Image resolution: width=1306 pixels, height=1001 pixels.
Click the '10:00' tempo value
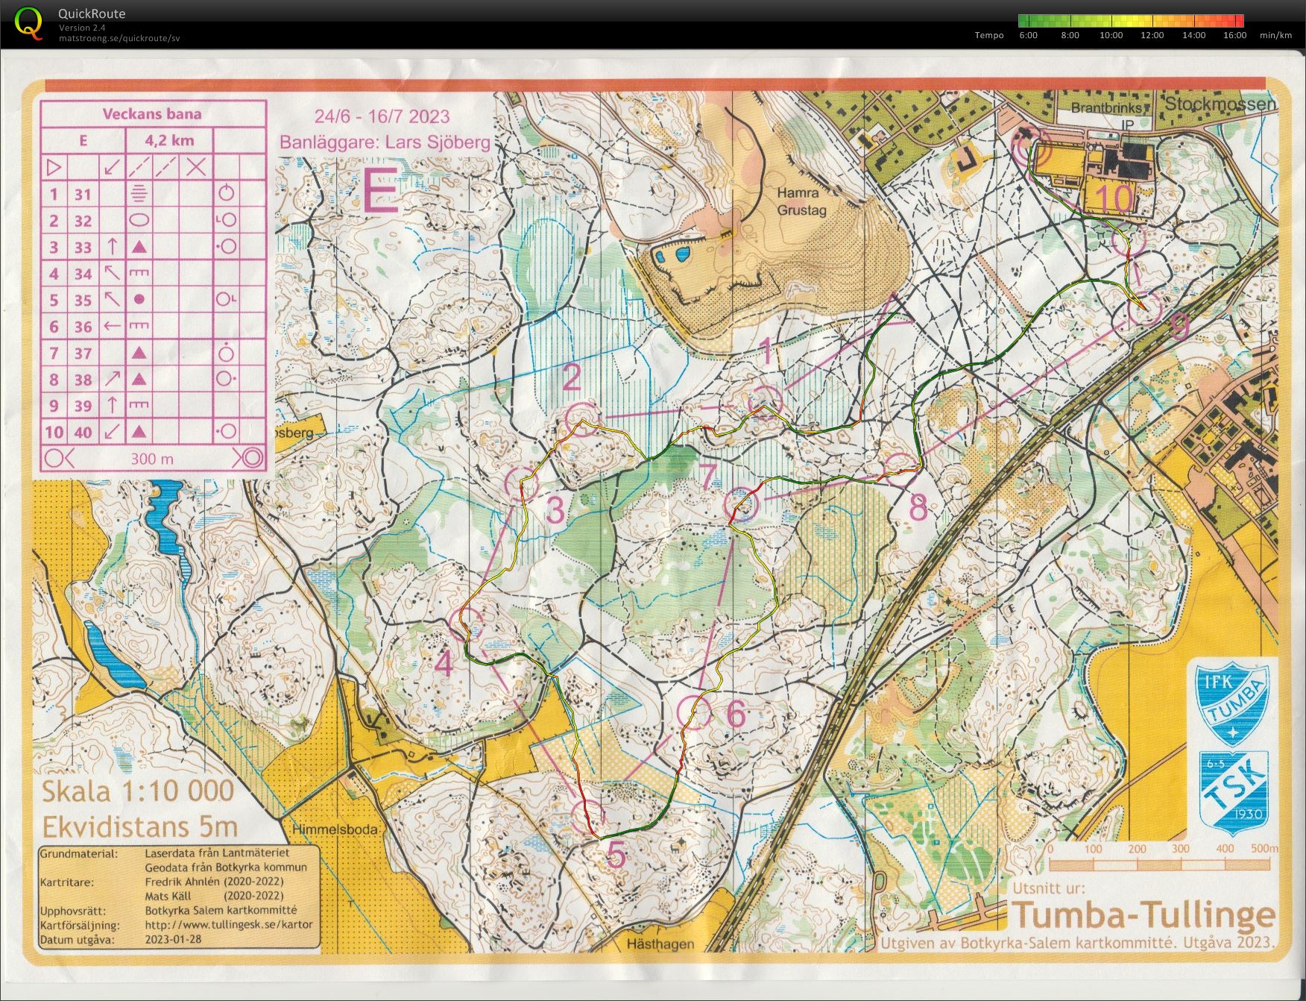1111,35
